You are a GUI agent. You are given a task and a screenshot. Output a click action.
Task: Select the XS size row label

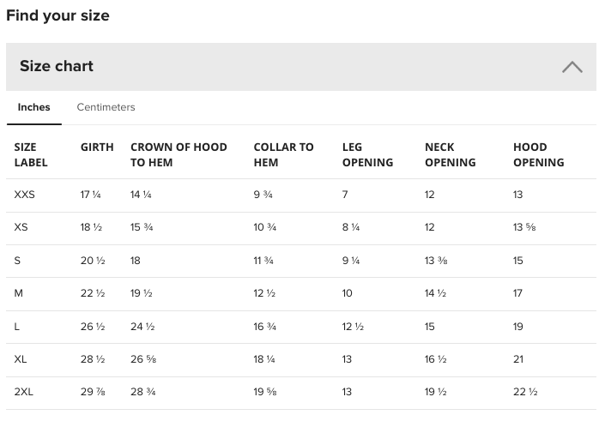(x=21, y=227)
